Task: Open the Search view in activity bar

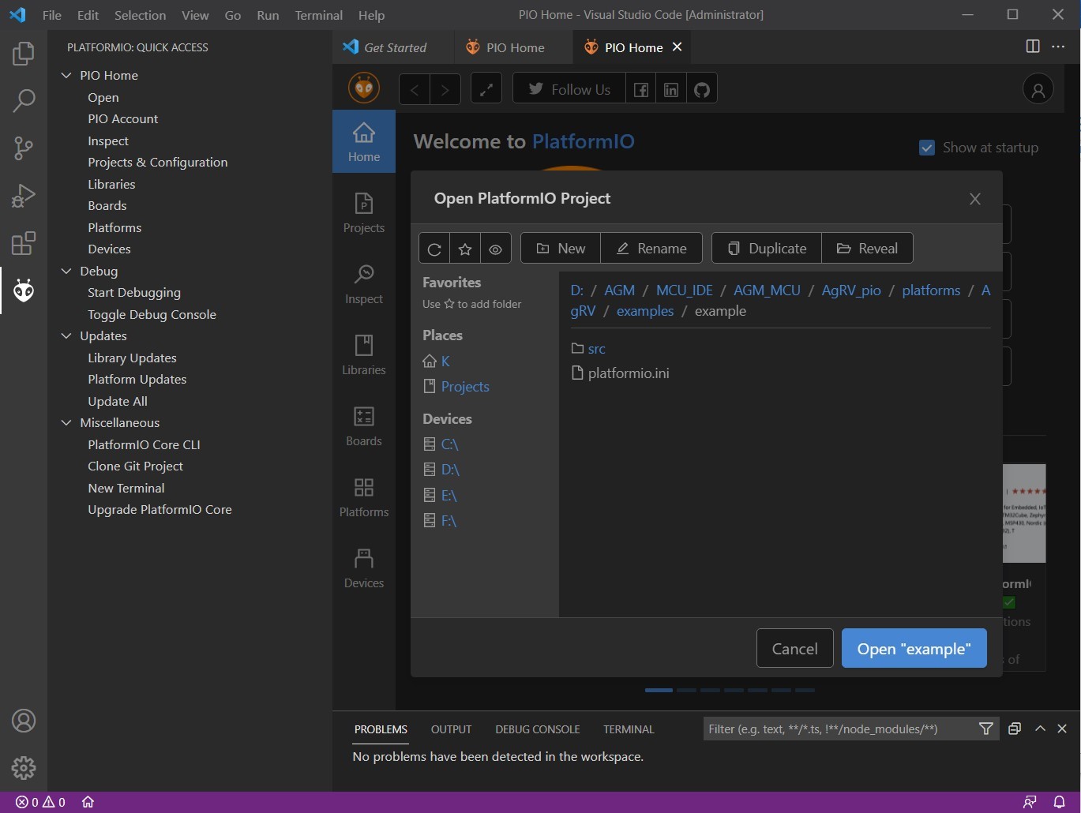Action: (x=24, y=101)
